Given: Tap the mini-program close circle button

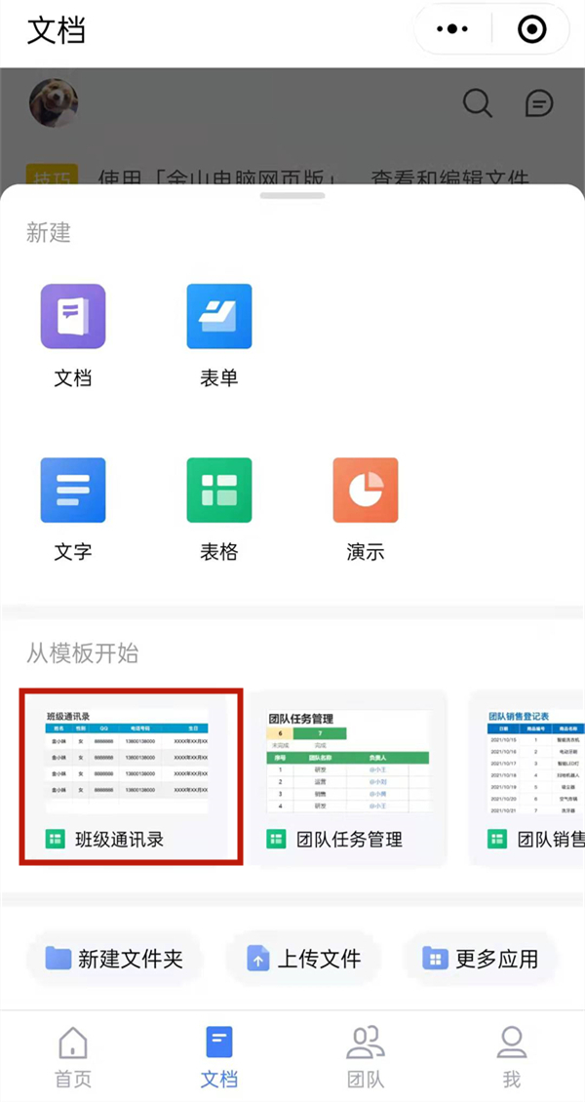Looking at the screenshot, I should click(x=531, y=29).
